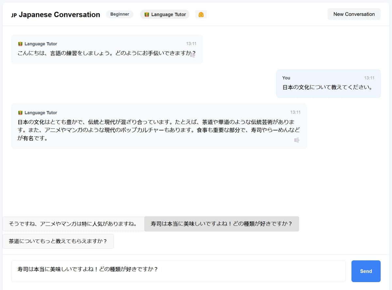Click the Japanese Conversation title

pos(59,14)
